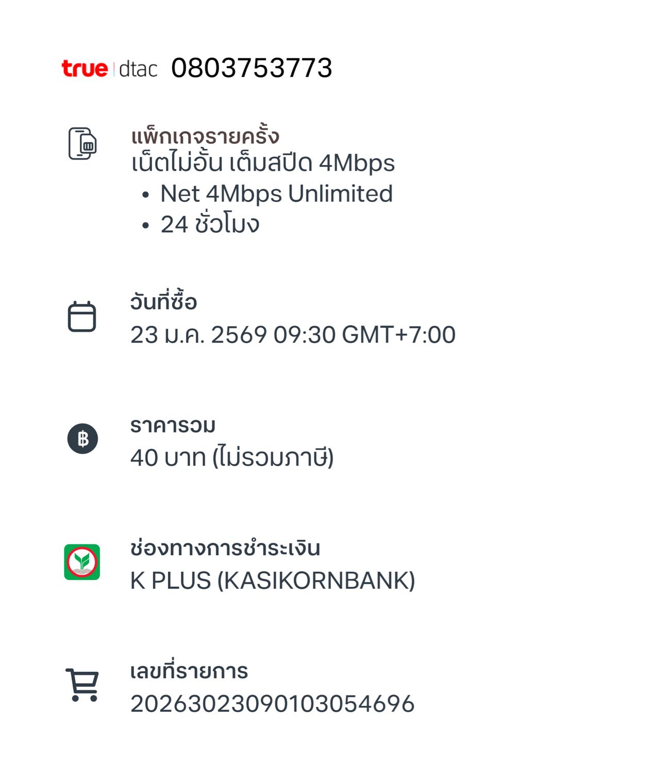Click the ช่องทางการชำระเงิน label
The height and width of the screenshot is (774, 666).
(x=225, y=548)
